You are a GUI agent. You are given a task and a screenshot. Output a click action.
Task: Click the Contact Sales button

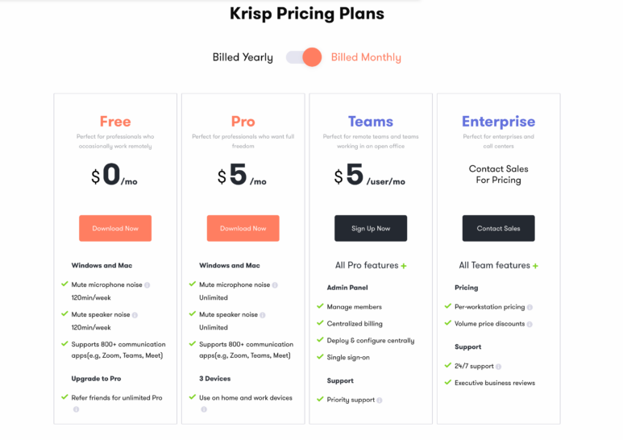pos(499,228)
